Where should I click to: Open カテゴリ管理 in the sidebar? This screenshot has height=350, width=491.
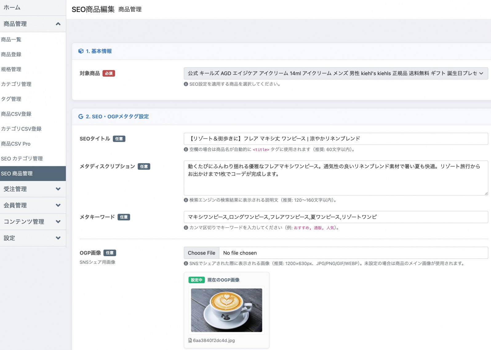[33, 84]
